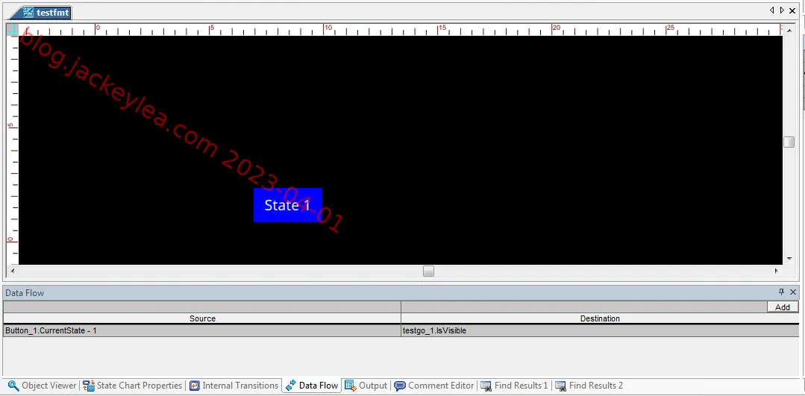Click the testfmt tab file icon

[28, 13]
